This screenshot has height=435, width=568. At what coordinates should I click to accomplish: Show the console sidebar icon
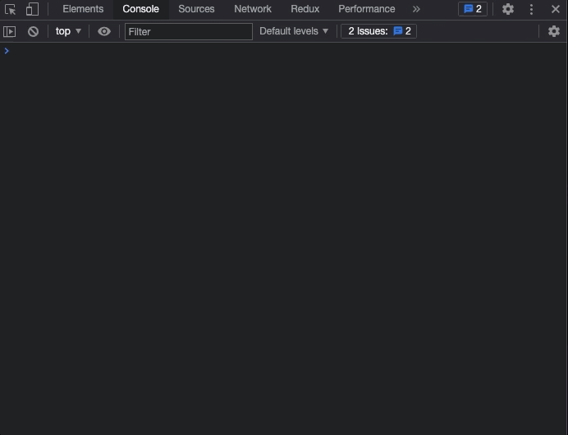(x=9, y=31)
